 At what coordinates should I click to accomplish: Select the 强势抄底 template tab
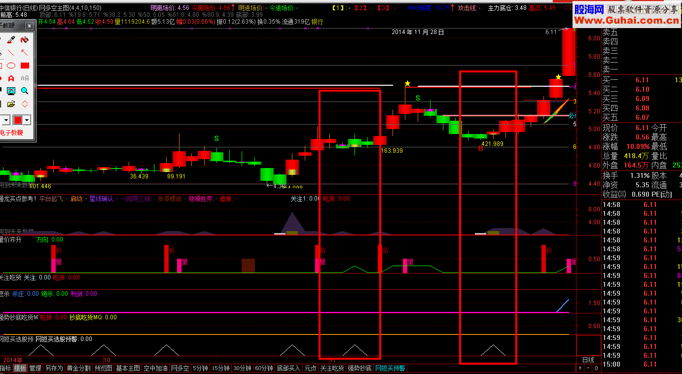tap(359, 368)
